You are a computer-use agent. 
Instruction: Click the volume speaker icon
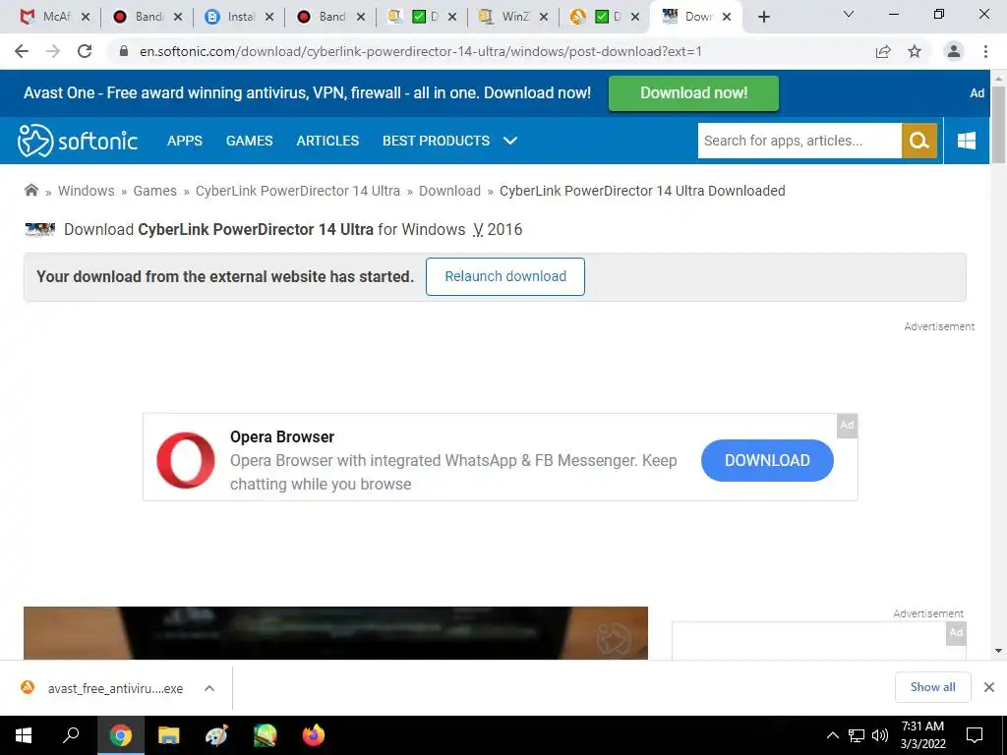coord(880,735)
